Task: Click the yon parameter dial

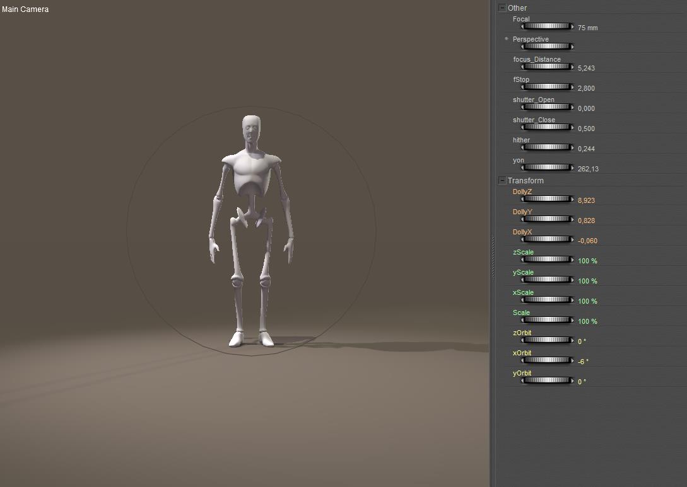Action: [547, 168]
